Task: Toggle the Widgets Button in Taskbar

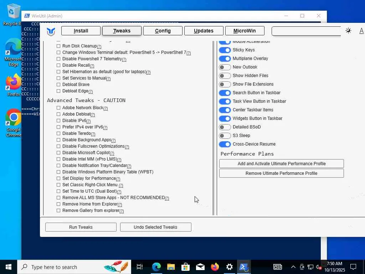Action: coord(225,118)
